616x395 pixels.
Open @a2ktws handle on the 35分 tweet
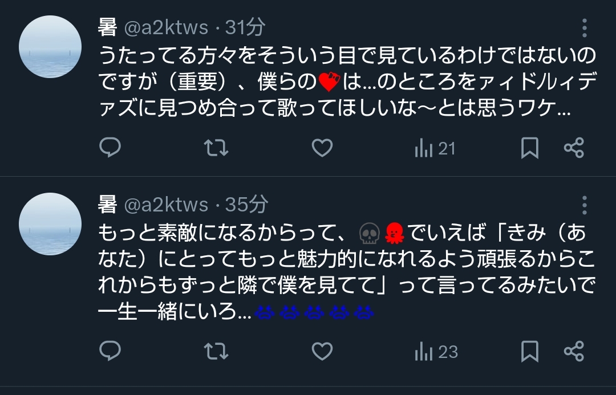click(x=166, y=205)
